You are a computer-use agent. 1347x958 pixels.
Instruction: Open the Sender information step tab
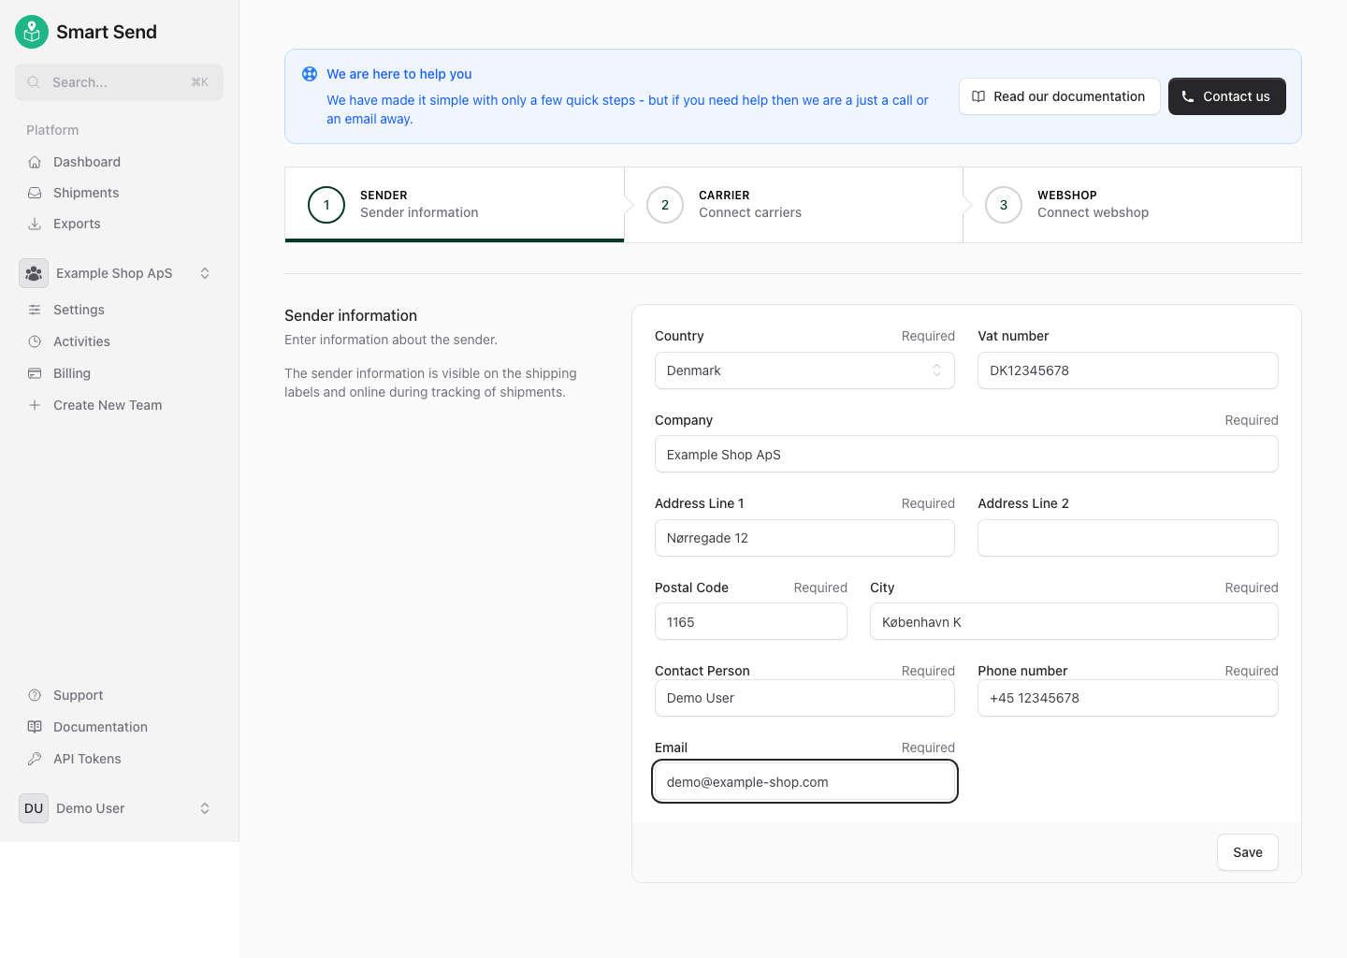tap(455, 205)
